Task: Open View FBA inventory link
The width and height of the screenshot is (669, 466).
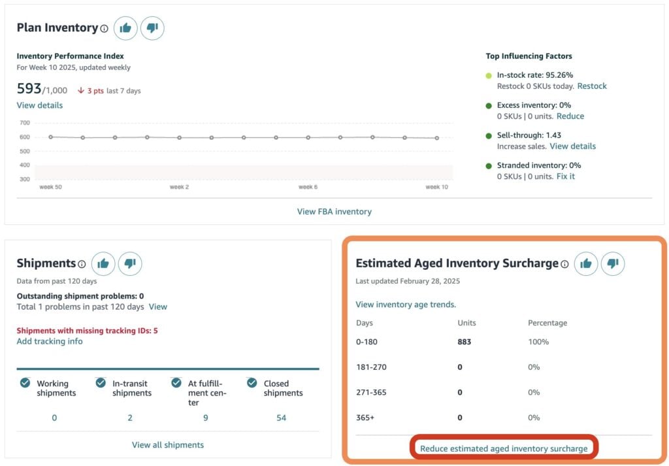Action: click(x=334, y=212)
